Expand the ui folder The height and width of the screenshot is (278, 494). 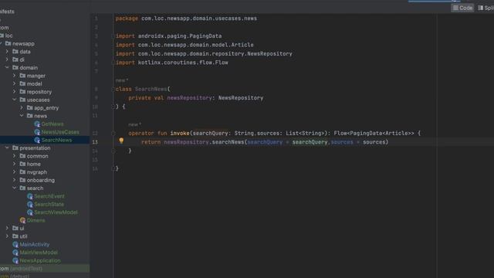[7, 229]
